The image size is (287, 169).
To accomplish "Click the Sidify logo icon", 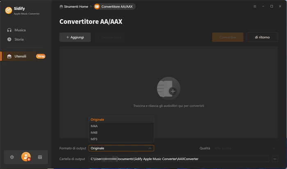I will [9, 11].
